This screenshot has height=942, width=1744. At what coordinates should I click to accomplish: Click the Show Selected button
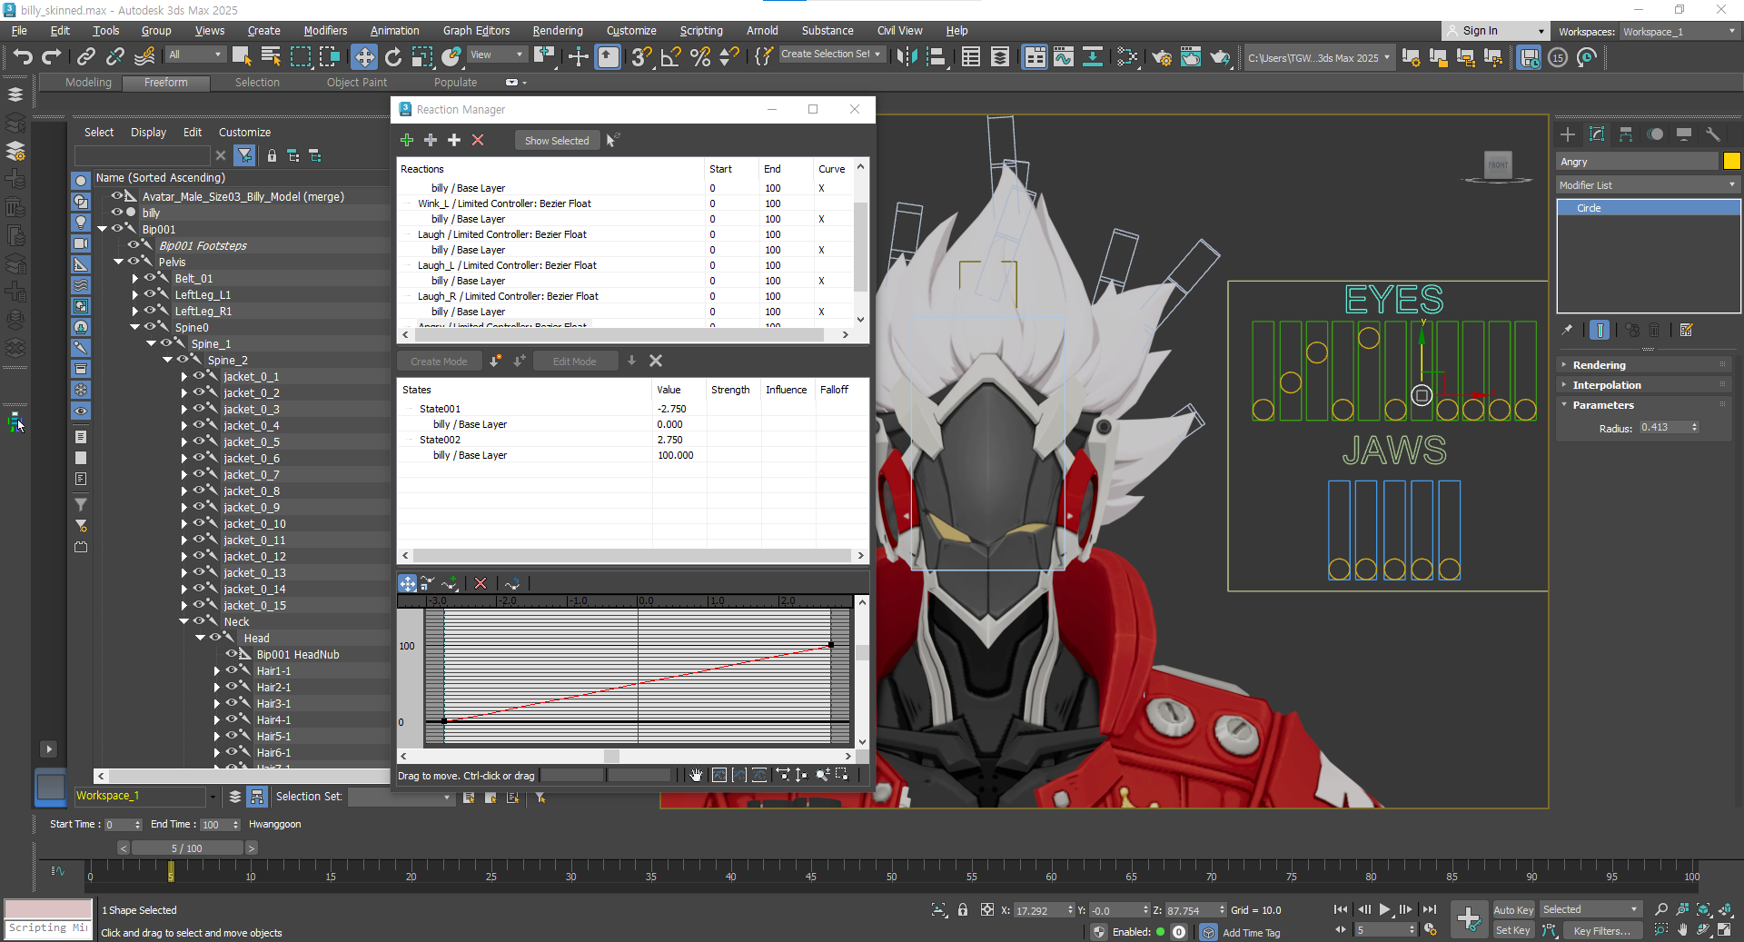coord(557,140)
